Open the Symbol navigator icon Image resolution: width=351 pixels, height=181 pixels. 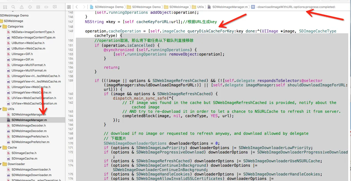pyautogui.click(x=6, y=7)
